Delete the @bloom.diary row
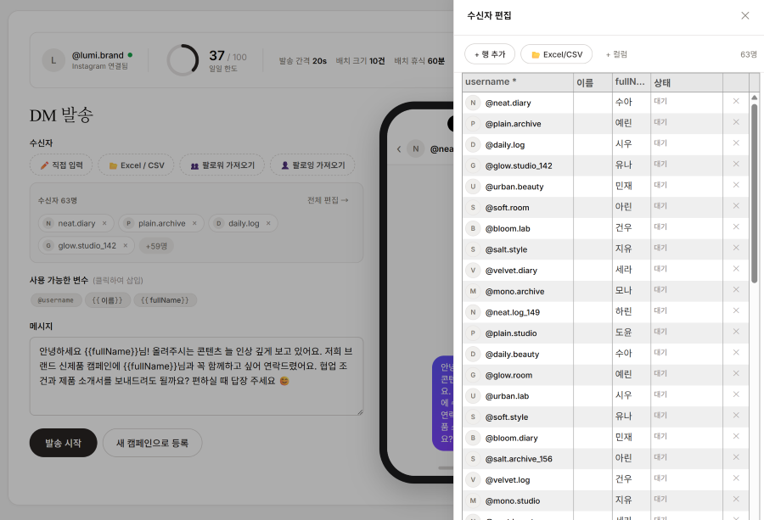 click(736, 436)
